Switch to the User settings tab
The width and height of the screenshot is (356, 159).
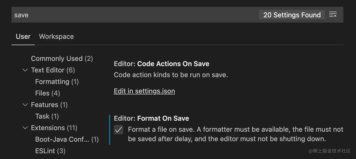(x=23, y=36)
